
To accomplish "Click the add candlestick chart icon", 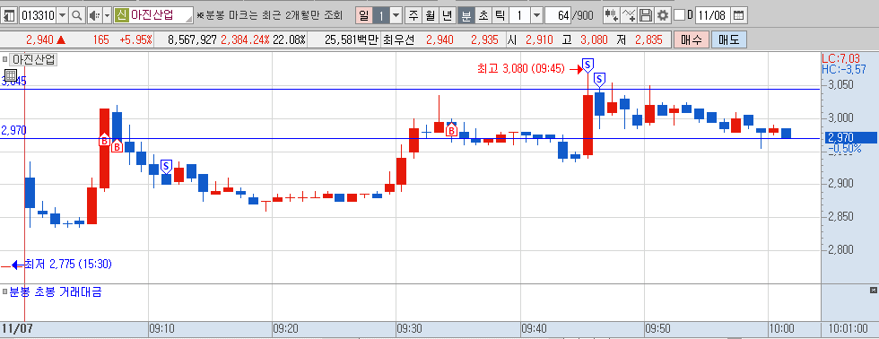I will coord(611,15).
